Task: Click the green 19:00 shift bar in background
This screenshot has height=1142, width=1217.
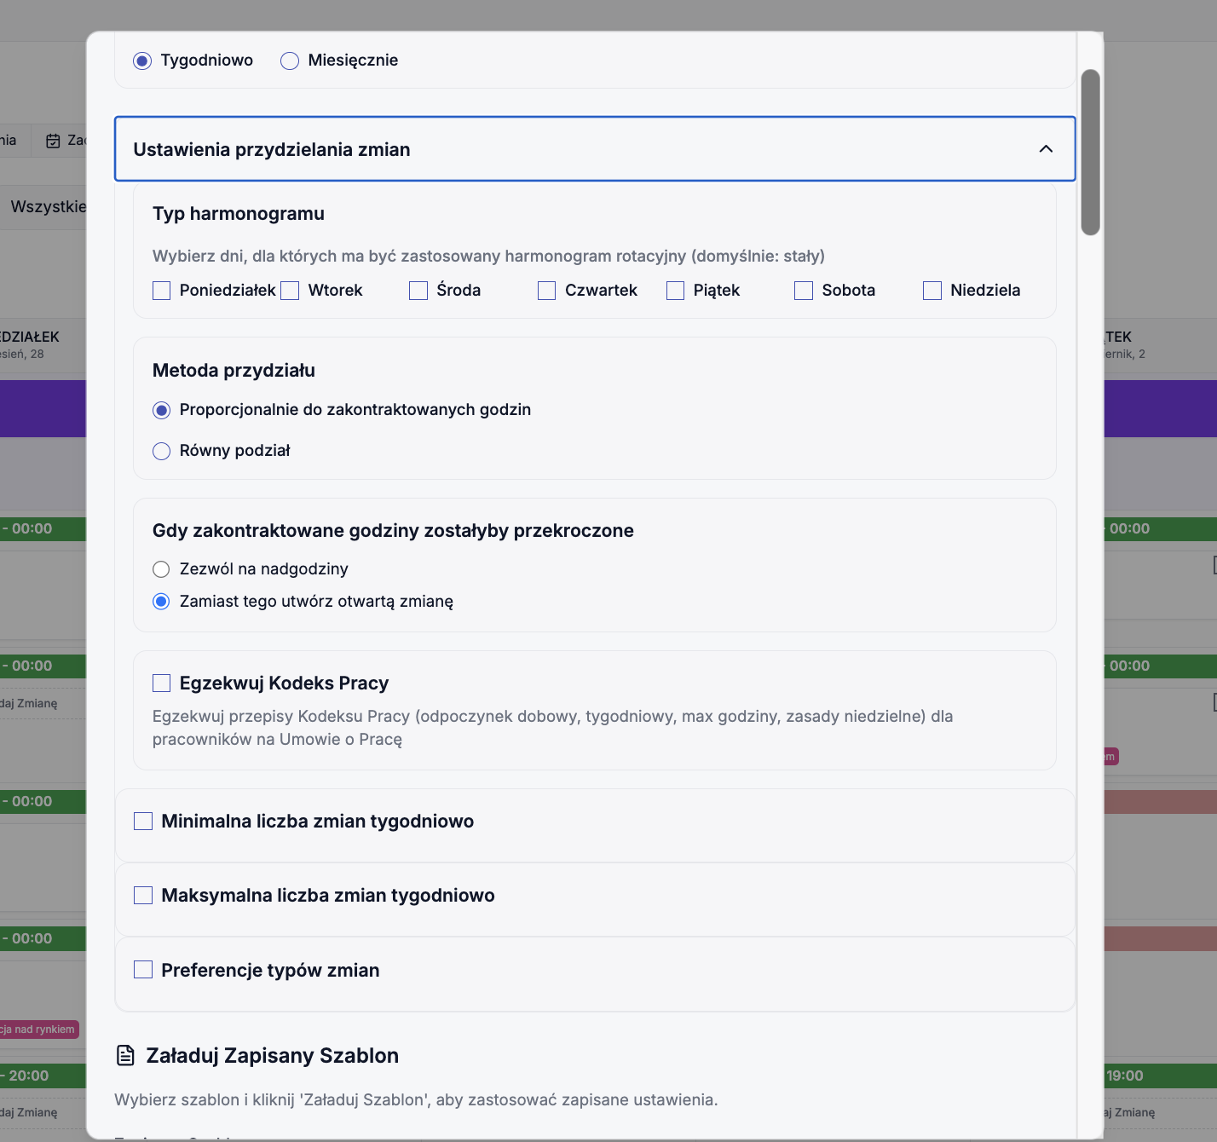Action: (x=1161, y=1076)
